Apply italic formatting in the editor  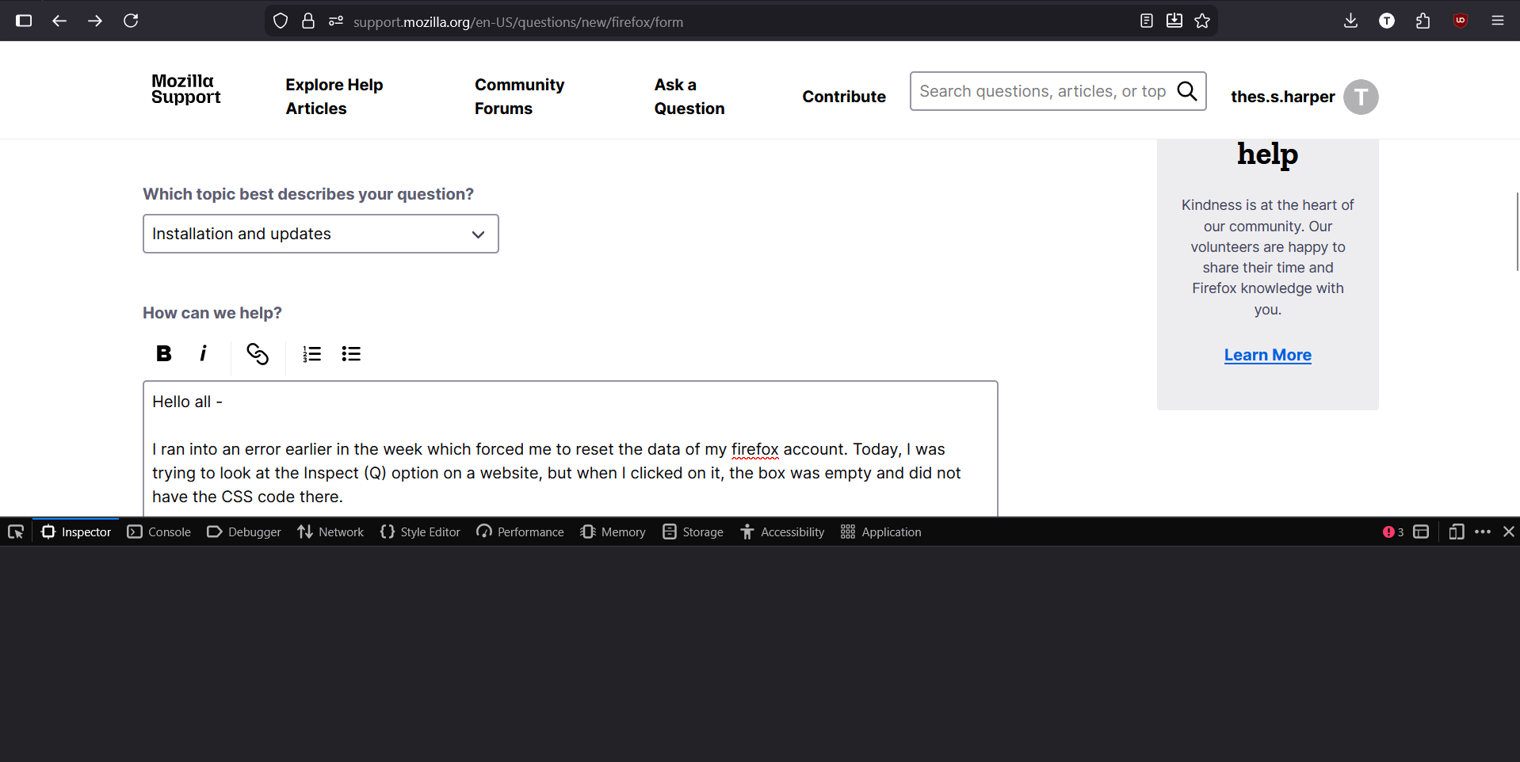tap(204, 353)
